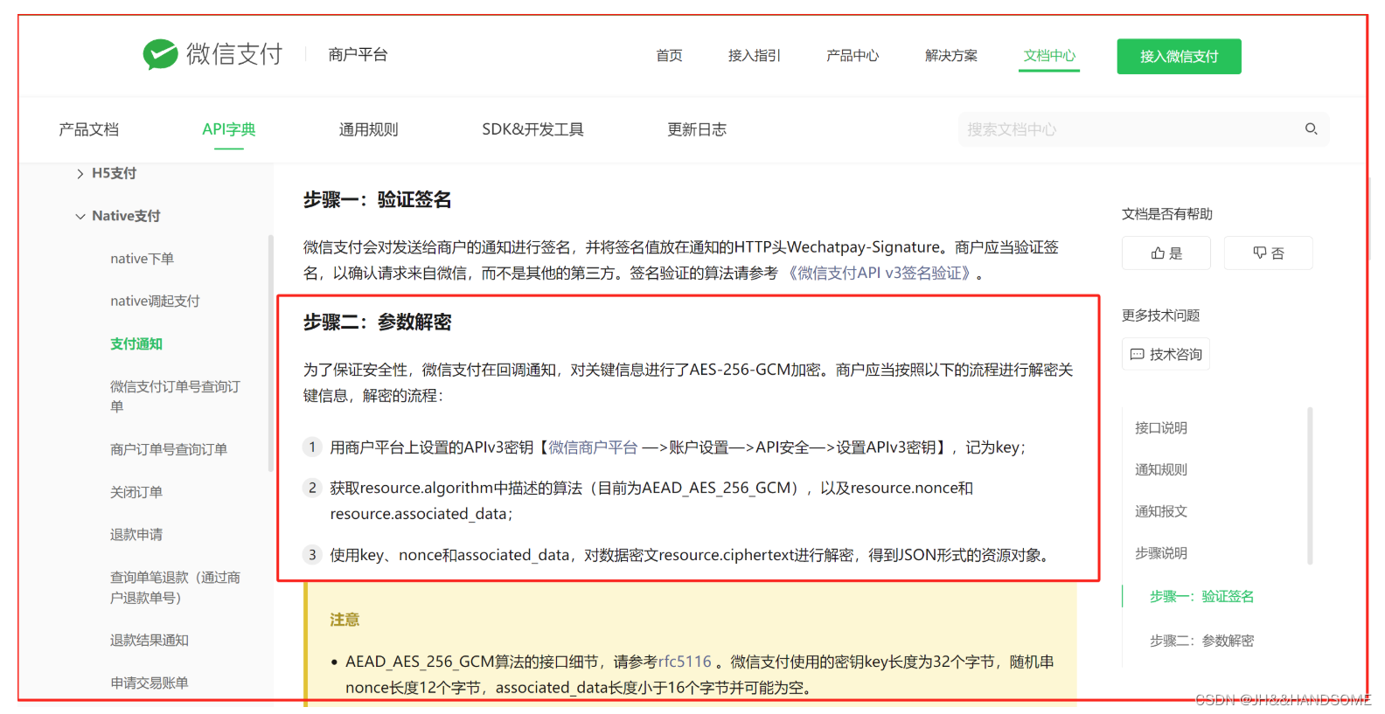The image size is (1385, 714).
Task: Jump to 步骤一：验证签名 in outline
Action: [1201, 596]
